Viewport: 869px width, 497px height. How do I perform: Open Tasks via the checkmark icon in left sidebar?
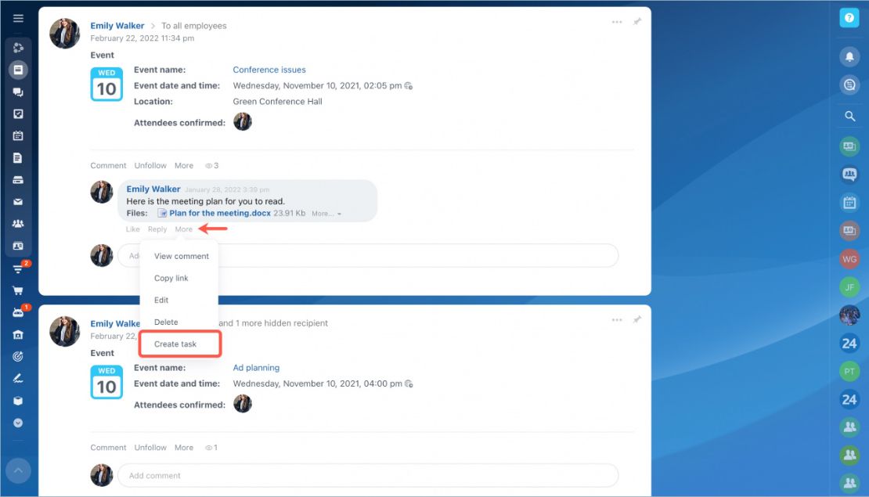pos(18,113)
